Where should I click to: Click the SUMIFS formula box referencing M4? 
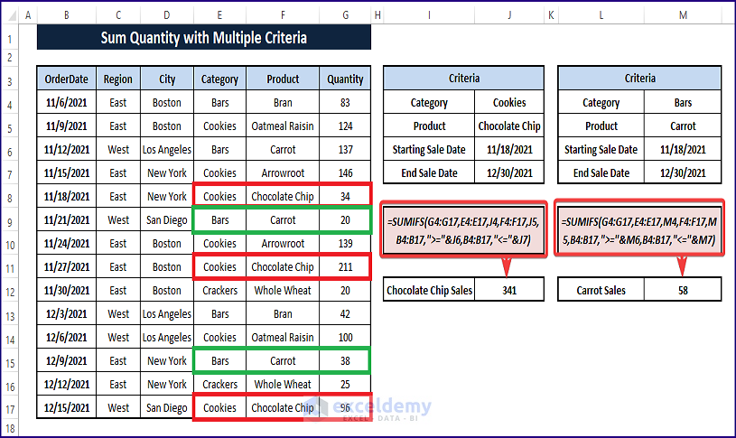639,230
